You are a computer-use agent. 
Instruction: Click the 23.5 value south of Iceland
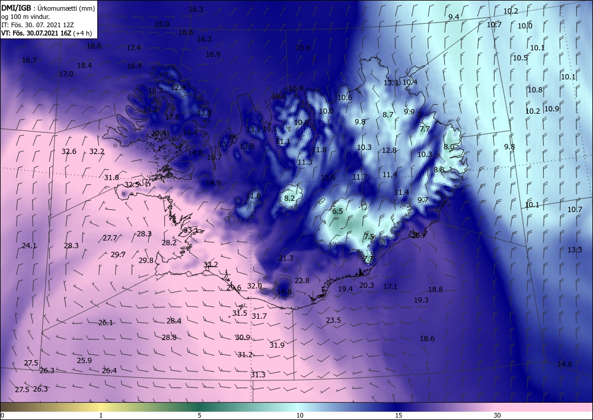coord(333,320)
